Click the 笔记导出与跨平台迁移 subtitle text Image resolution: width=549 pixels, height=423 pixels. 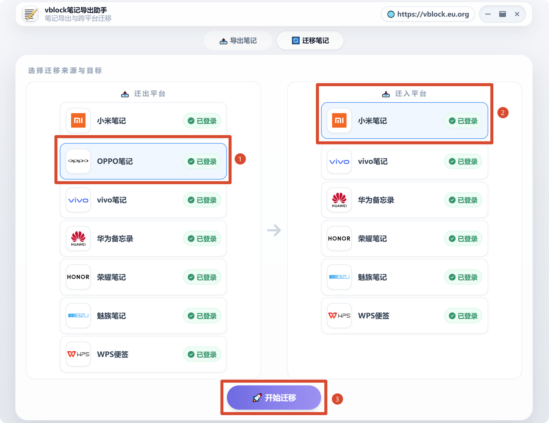click(x=78, y=18)
